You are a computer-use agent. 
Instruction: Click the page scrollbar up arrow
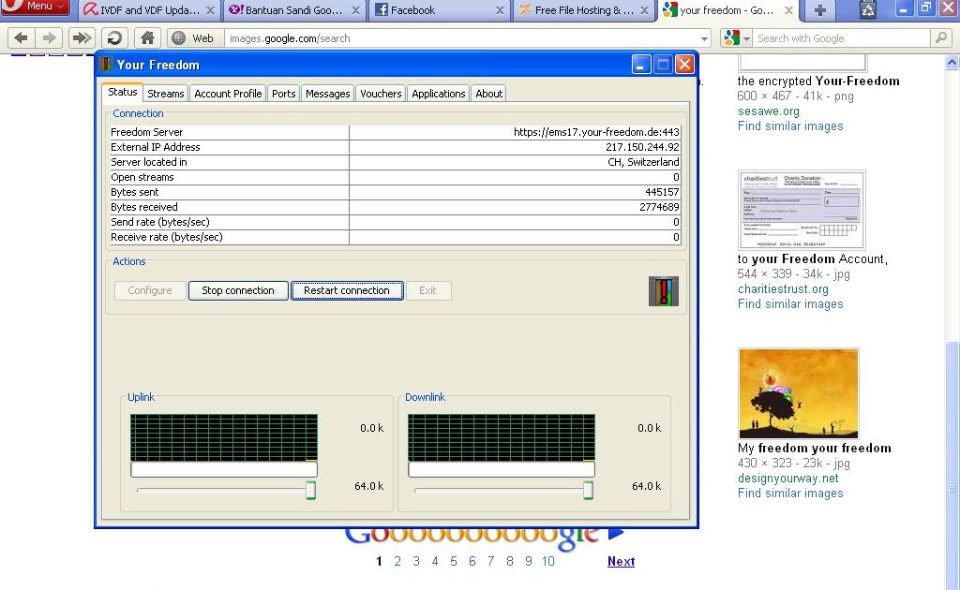pos(952,62)
